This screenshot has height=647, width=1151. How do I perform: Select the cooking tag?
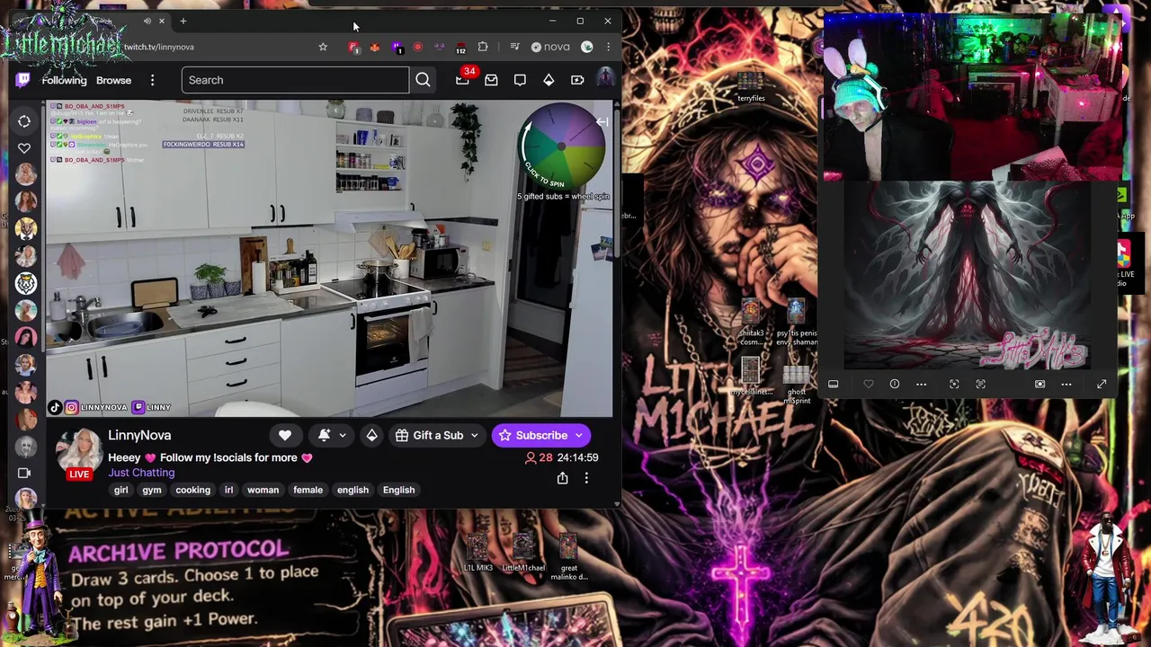tap(192, 490)
